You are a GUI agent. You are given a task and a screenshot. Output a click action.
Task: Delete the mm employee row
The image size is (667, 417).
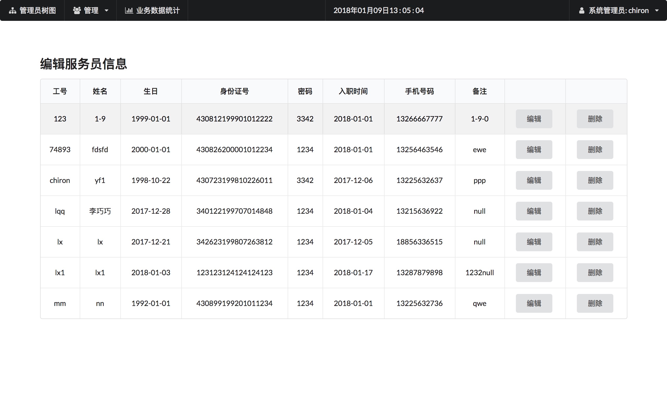(595, 303)
